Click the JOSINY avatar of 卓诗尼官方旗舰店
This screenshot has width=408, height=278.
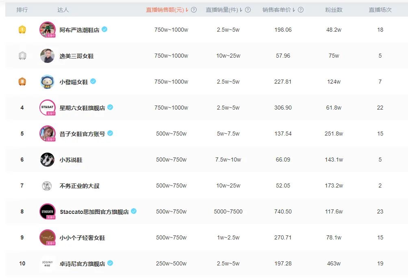pyautogui.click(x=47, y=263)
